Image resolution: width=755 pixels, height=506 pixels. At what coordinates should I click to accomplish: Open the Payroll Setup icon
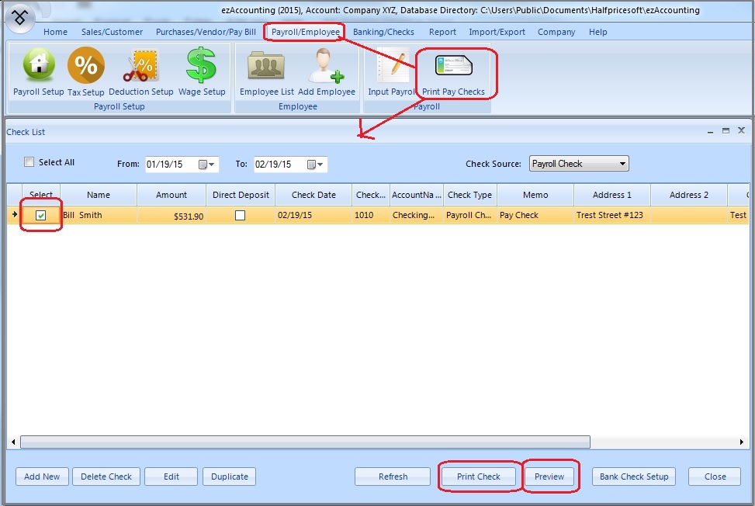coord(38,67)
